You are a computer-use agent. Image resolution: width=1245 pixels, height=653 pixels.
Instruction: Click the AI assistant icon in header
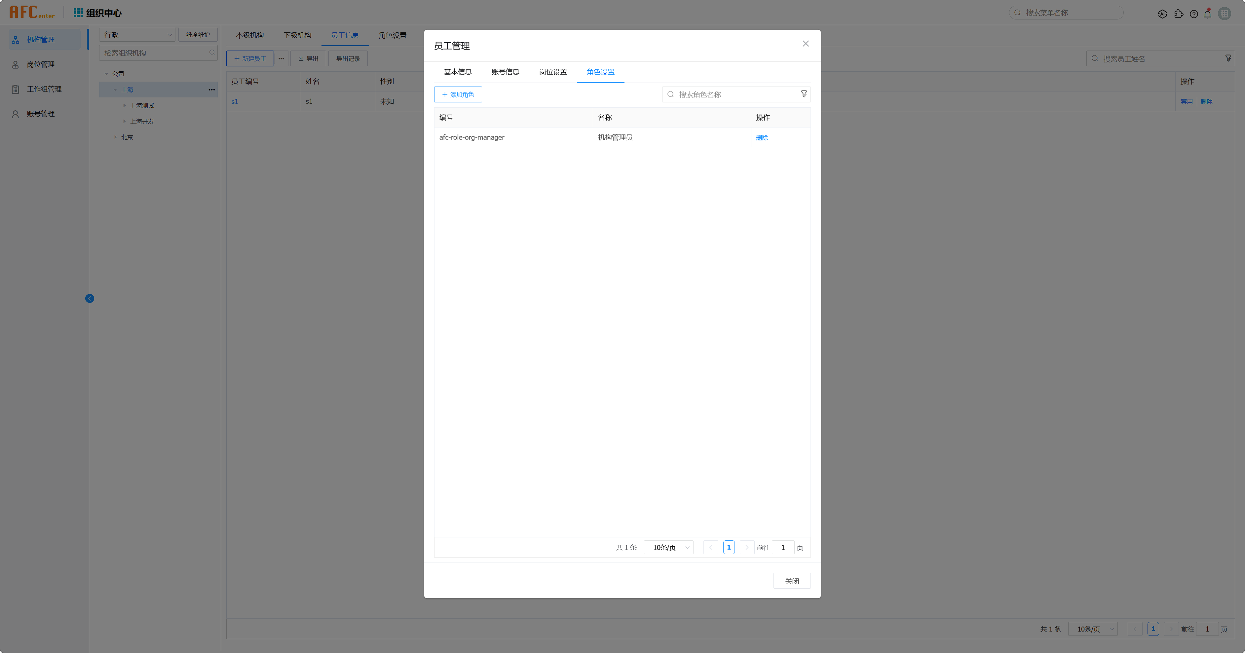point(1162,14)
